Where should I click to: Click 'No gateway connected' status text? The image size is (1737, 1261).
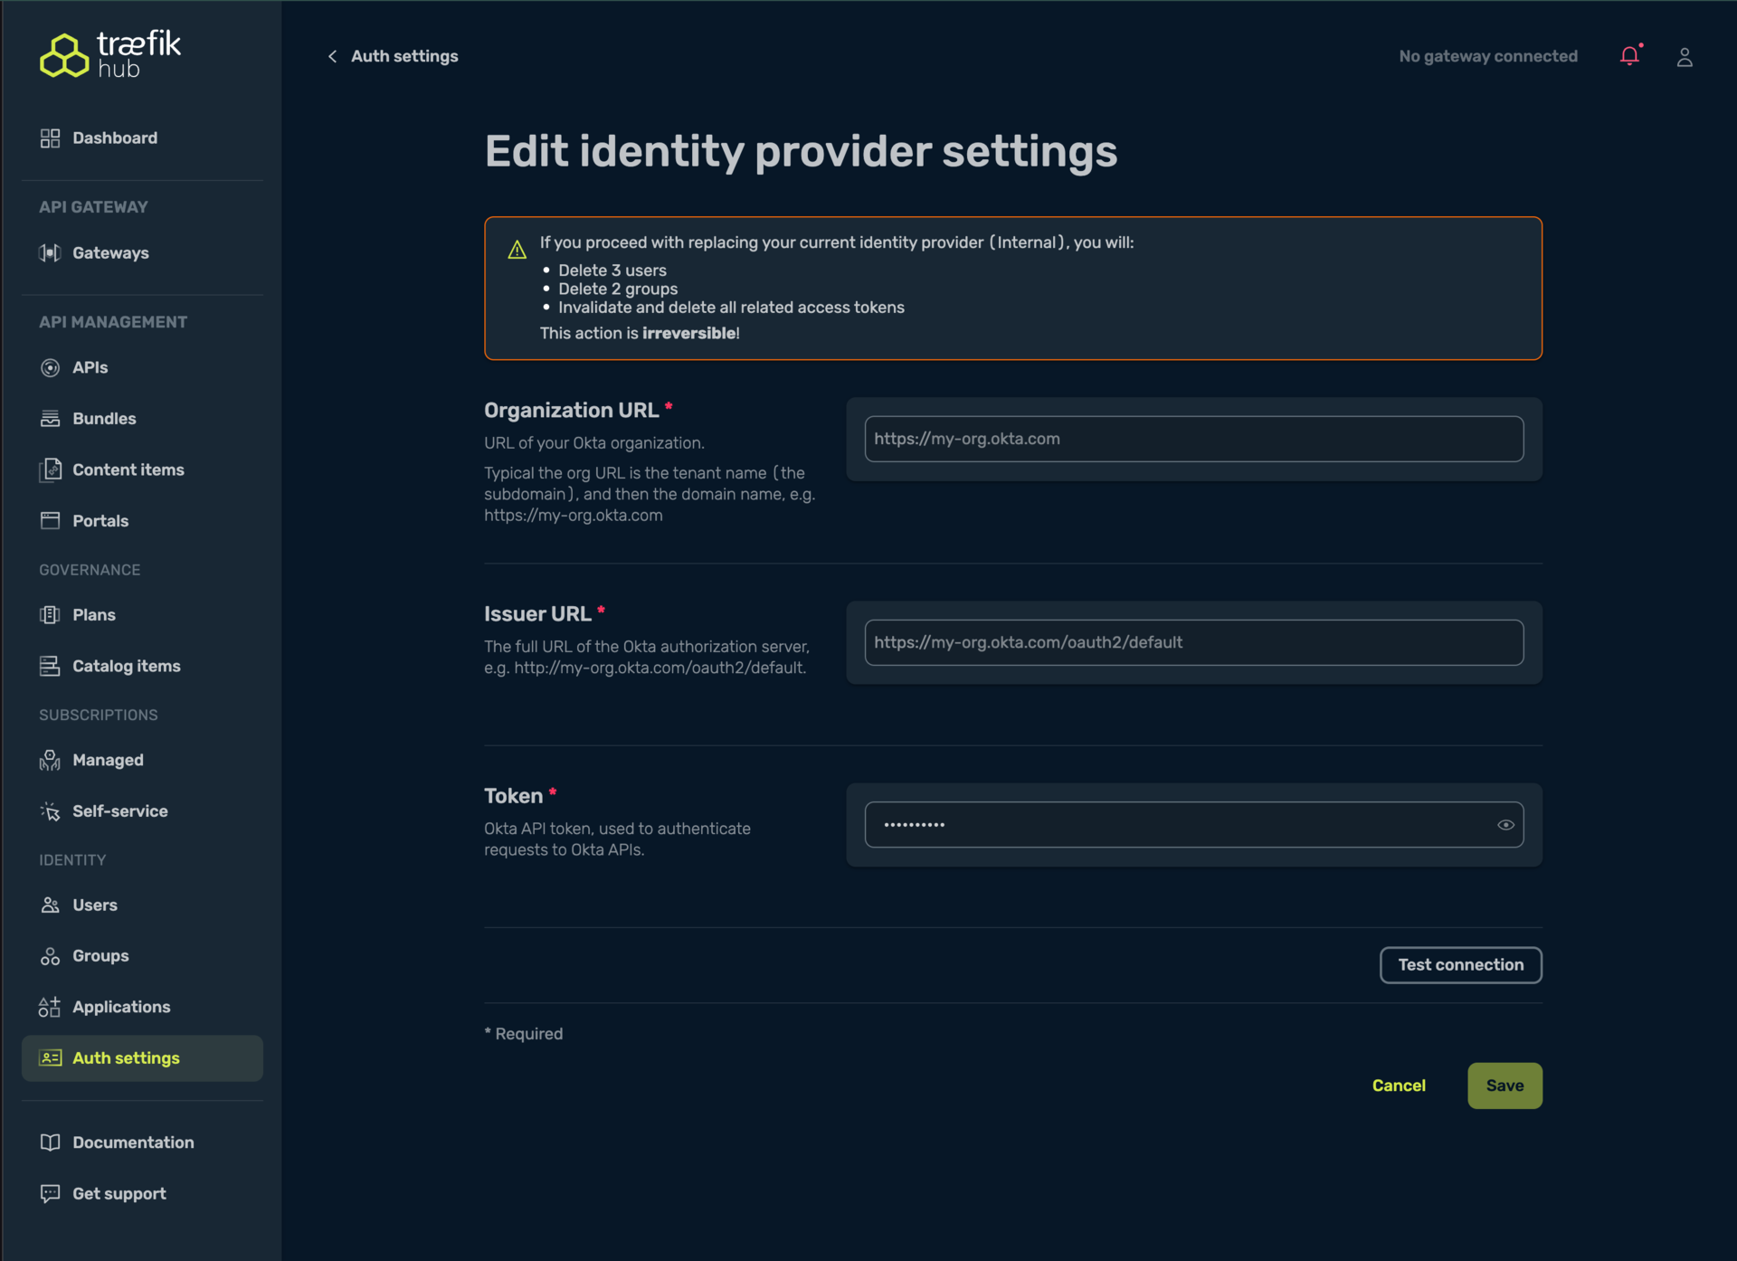pos(1488,56)
